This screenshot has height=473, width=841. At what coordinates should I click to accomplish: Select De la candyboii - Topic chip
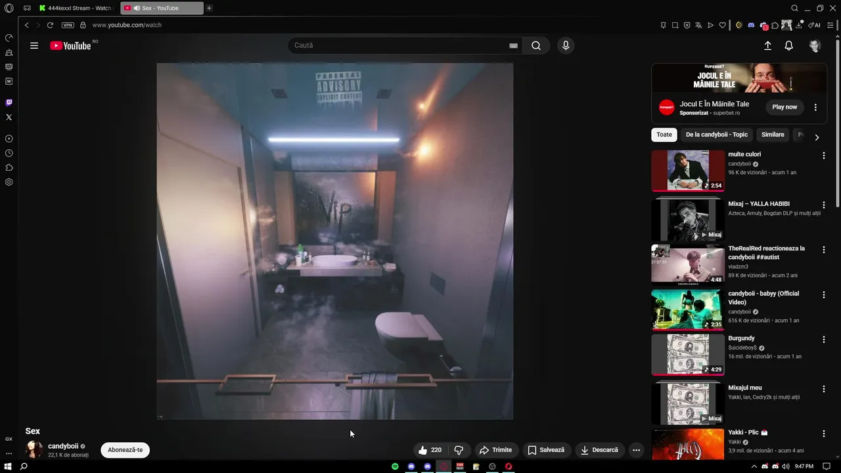coord(717,135)
